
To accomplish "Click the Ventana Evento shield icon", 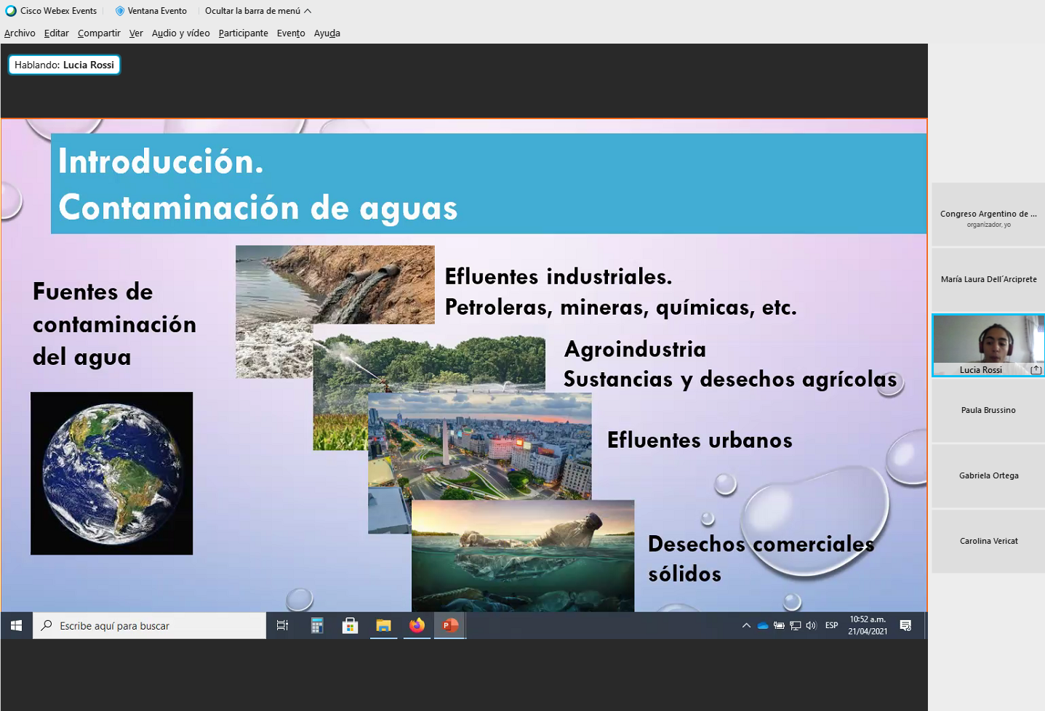I will click(x=120, y=11).
